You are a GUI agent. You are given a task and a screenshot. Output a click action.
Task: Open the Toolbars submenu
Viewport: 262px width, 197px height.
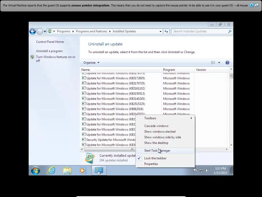pyautogui.click(x=165, y=118)
